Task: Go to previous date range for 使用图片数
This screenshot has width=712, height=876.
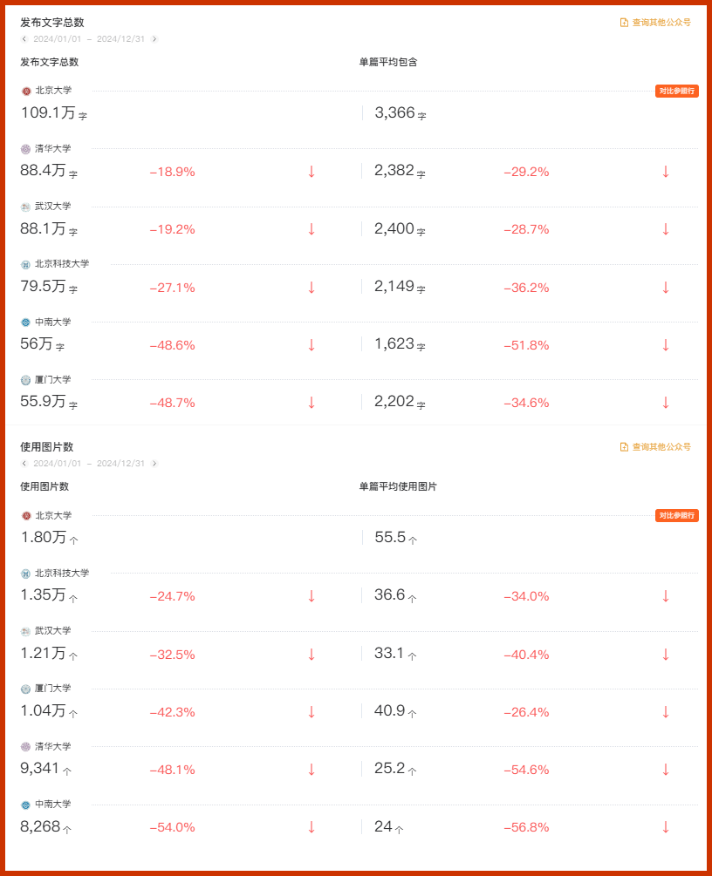Action: click(24, 464)
